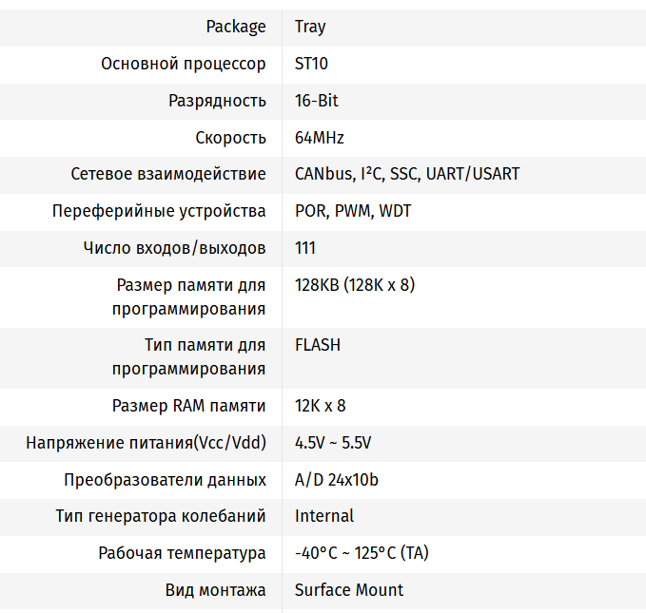Image resolution: width=646 pixels, height=613 pixels.
Task: Select the 111 inputs/outputs value
Action: pyautogui.click(x=305, y=248)
